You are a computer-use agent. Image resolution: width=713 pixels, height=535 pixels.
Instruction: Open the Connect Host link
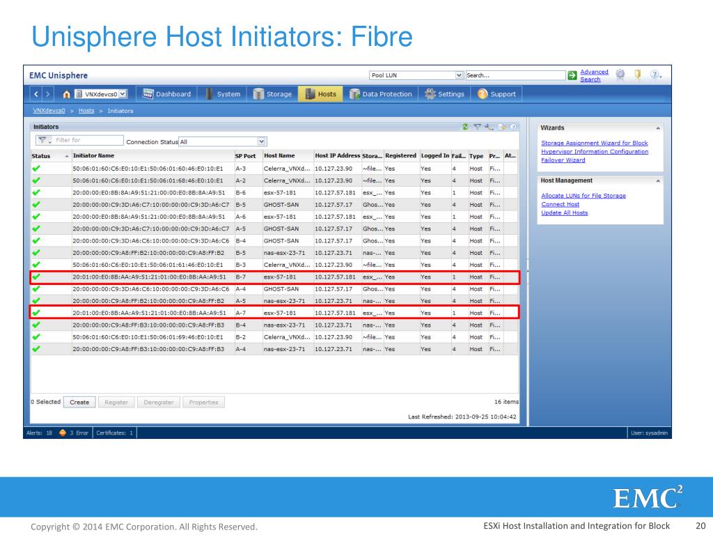click(x=561, y=204)
